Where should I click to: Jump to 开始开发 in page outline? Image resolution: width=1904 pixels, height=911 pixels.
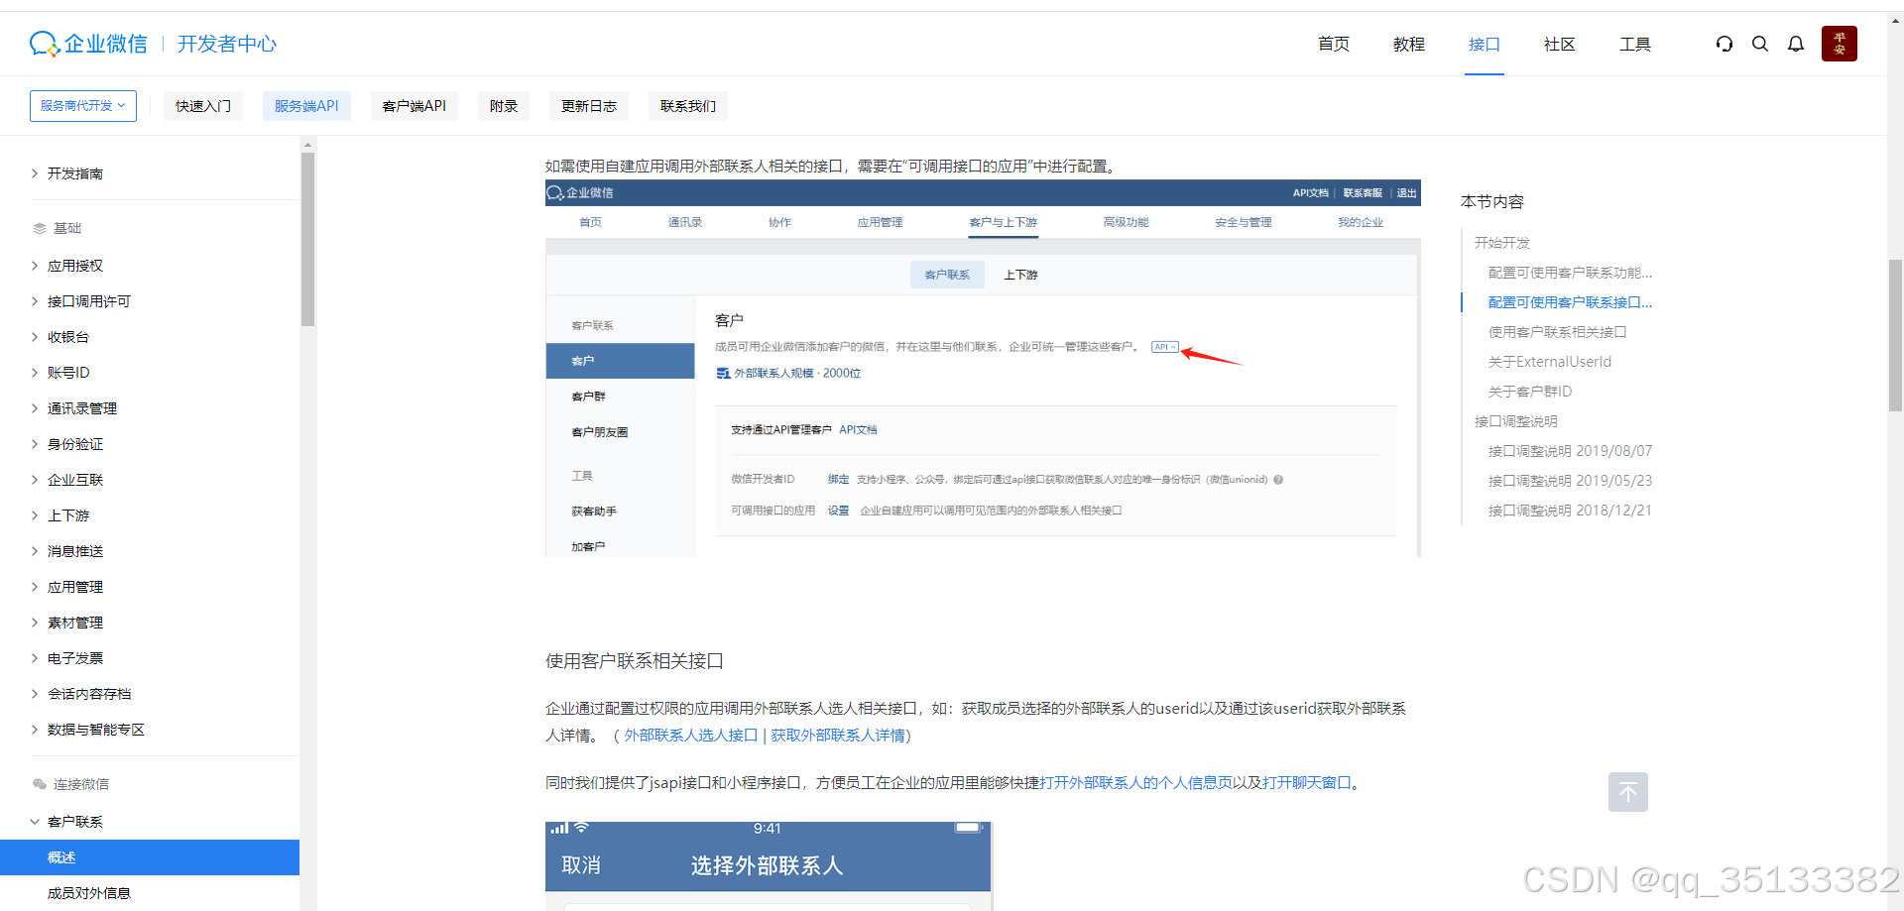click(1502, 243)
